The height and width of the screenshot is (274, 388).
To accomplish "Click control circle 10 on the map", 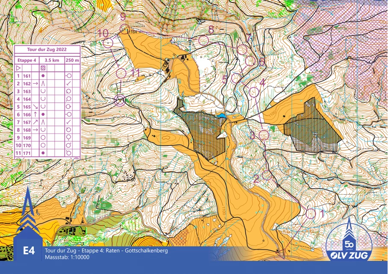I will click(108, 42).
